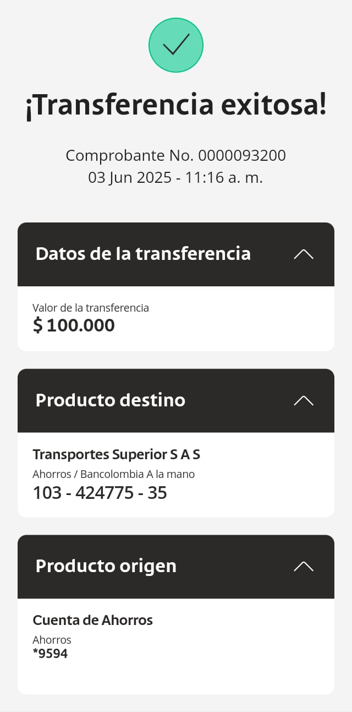Click the Valor de la transferencia label

[91, 308]
